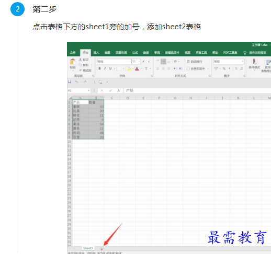
Task: Click the 自动换行 wrap text button
Action: (x=195, y=62)
